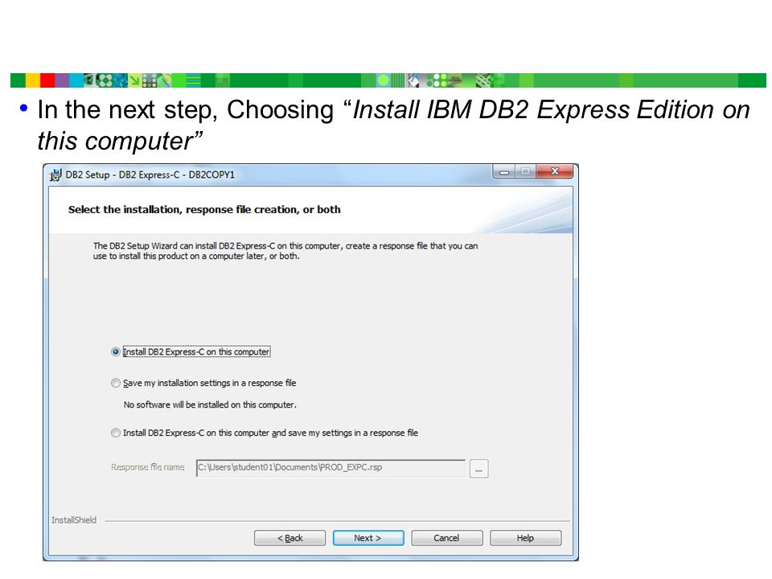Click the slide text "In the next step, Choosing"

click(x=186, y=109)
